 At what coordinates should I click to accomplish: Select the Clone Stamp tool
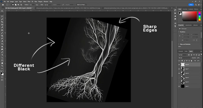2,36
